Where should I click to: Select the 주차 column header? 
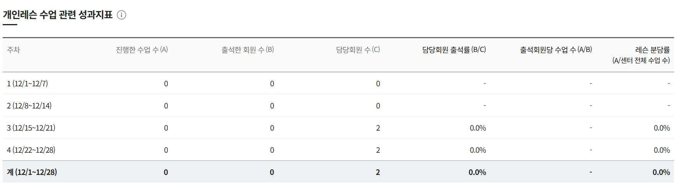point(13,50)
